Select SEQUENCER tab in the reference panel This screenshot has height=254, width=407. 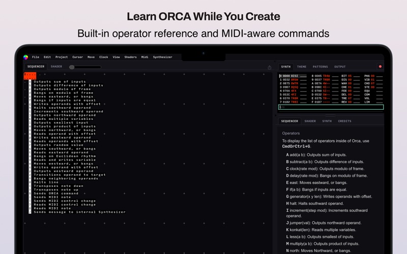point(289,121)
